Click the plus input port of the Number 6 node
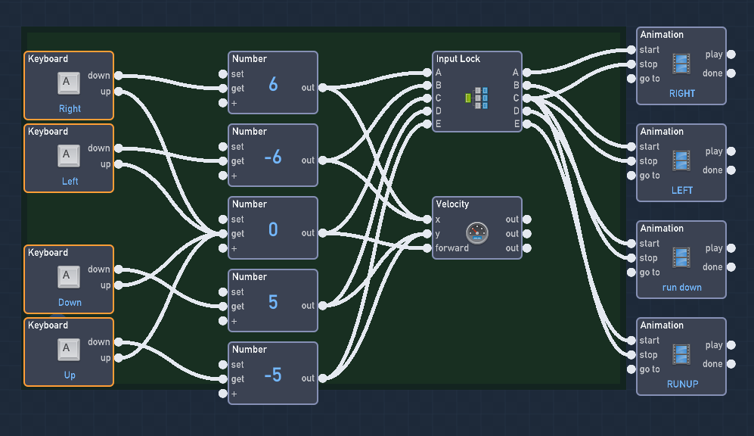754x436 pixels. tap(222, 103)
